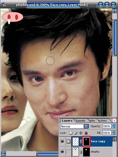
Task: Click the face copy layer link chain icon
Action: pyautogui.click(x=81, y=142)
